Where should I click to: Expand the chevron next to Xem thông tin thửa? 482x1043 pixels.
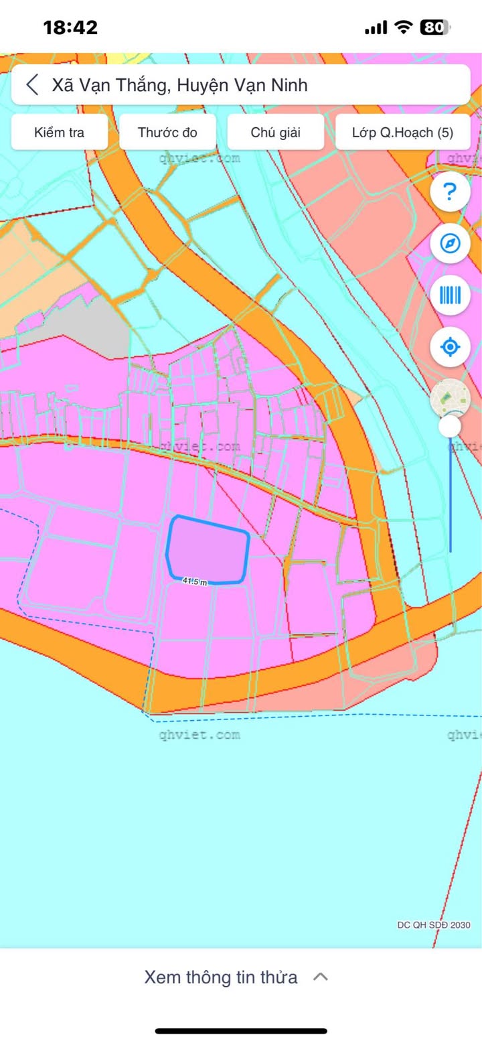321,977
